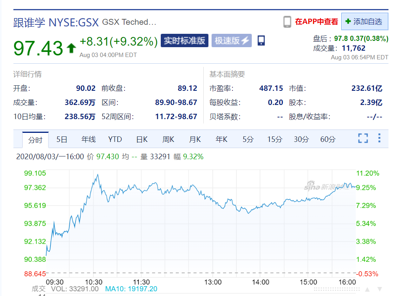Switch to 极速版 fast mode

click(231, 40)
